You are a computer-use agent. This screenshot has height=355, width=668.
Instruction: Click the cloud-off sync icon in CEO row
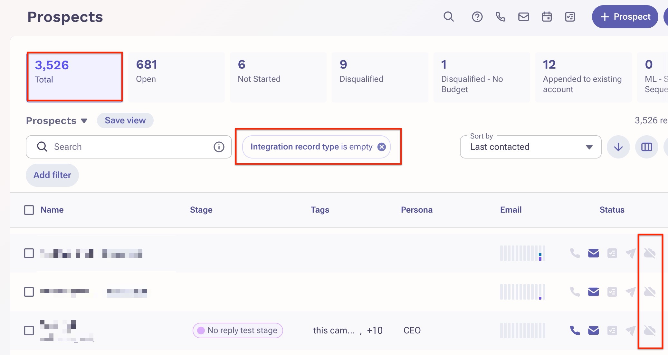(650, 331)
